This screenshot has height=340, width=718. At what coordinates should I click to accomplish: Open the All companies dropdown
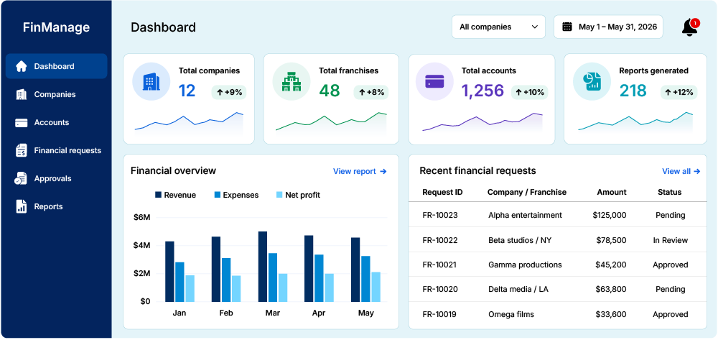499,27
